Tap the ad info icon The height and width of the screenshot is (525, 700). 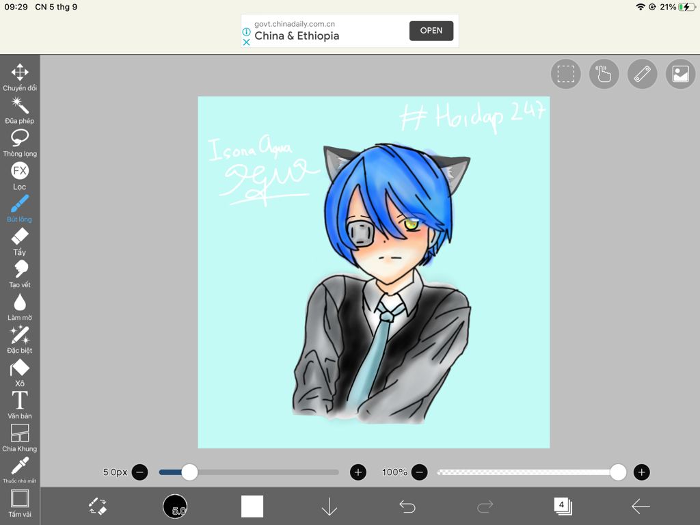[x=246, y=32]
